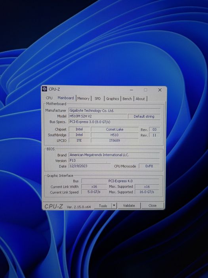Open the Memory tab
Image resolution: width=208 pixels, height=278 pixels.
[83, 98]
